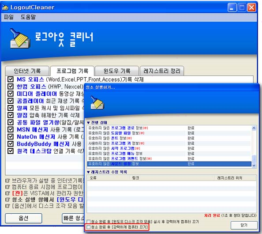This screenshot has height=234, width=262.
Task: Select the 프로그램 경로 정보 row
Action: click(x=169, y=128)
